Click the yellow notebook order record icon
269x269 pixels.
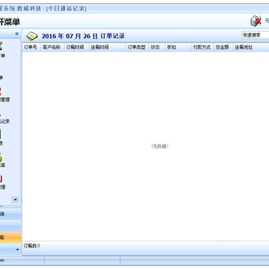32,36
